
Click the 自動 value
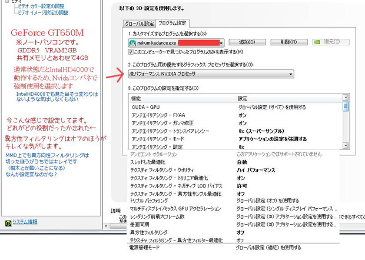pos(242,162)
